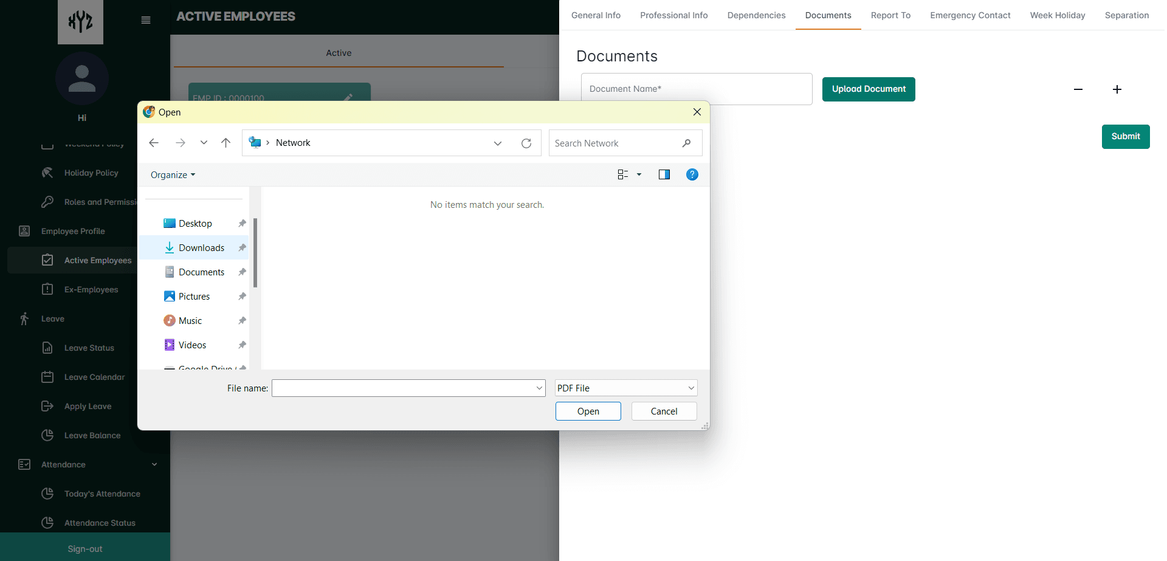The image size is (1167, 561).
Task: Switch to the Professional Info tab
Action: (x=673, y=15)
